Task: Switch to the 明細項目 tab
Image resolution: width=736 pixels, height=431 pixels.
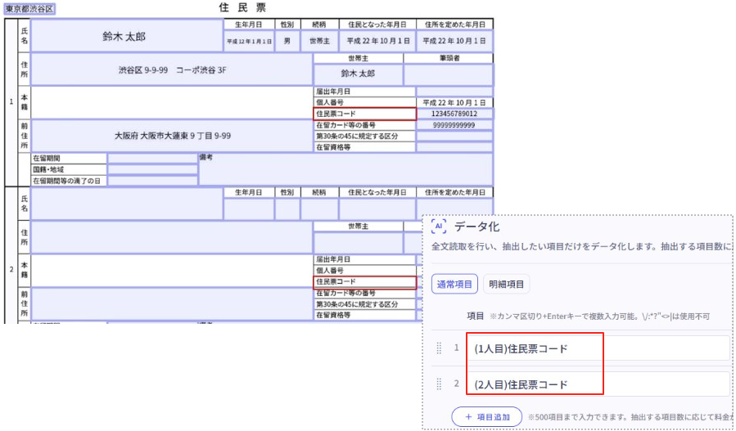Action: coord(507,284)
